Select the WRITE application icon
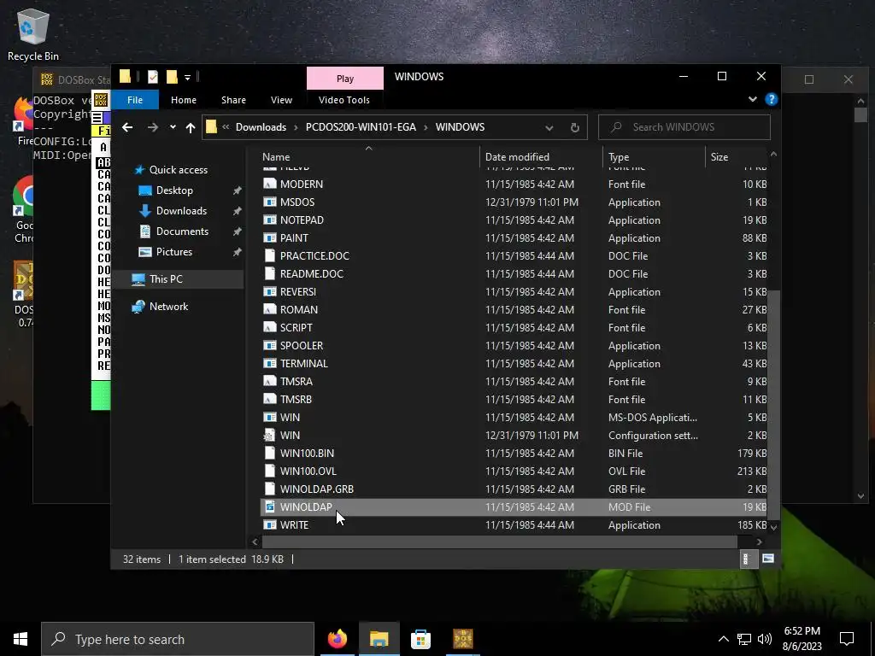 [269, 525]
